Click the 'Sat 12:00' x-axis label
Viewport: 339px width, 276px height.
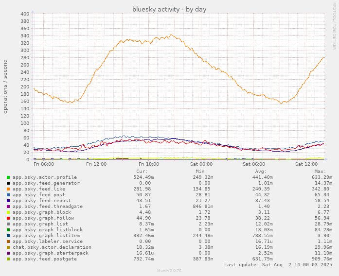click(306, 164)
